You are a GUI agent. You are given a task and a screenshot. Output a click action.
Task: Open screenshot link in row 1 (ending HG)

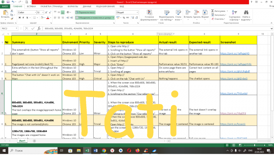(235, 53)
